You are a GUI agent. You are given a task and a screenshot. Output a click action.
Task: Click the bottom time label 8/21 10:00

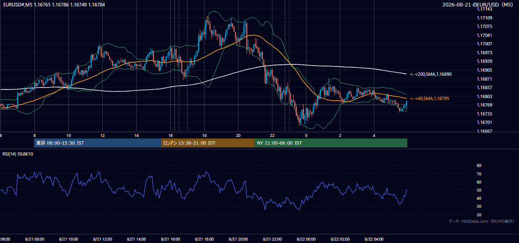click(x=69, y=239)
